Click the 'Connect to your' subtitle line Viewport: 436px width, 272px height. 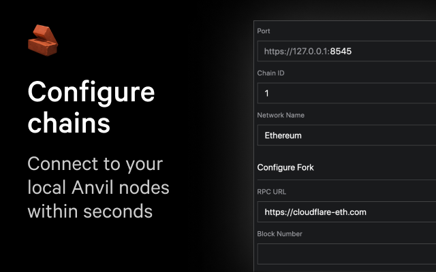pyautogui.click(x=95, y=164)
